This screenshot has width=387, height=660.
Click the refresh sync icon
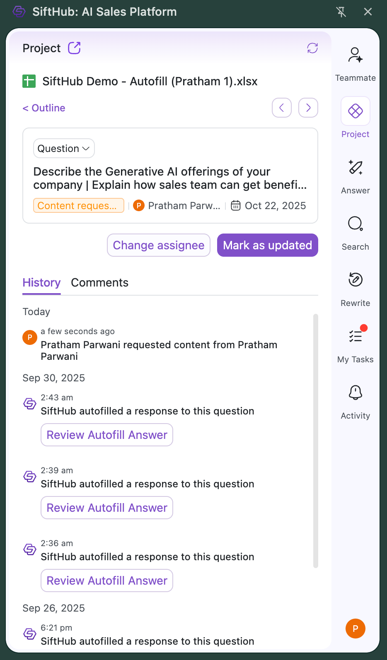(x=312, y=48)
